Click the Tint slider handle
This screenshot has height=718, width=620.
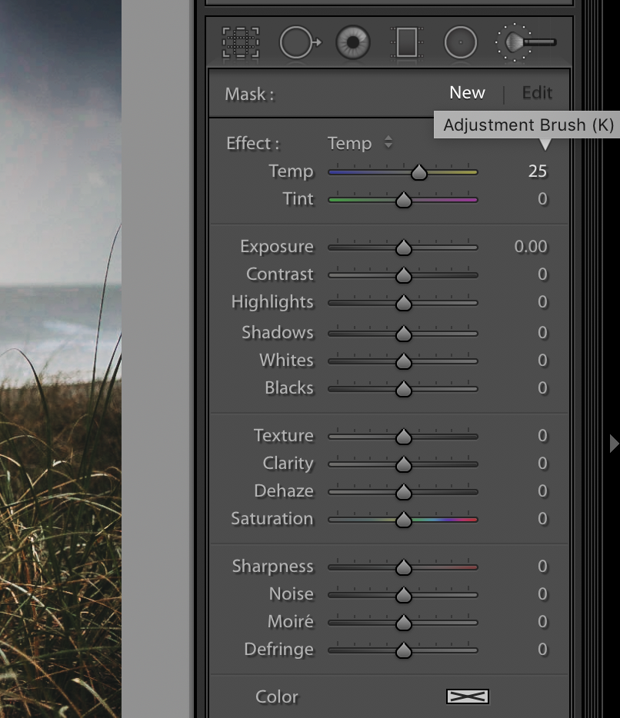pyautogui.click(x=403, y=200)
